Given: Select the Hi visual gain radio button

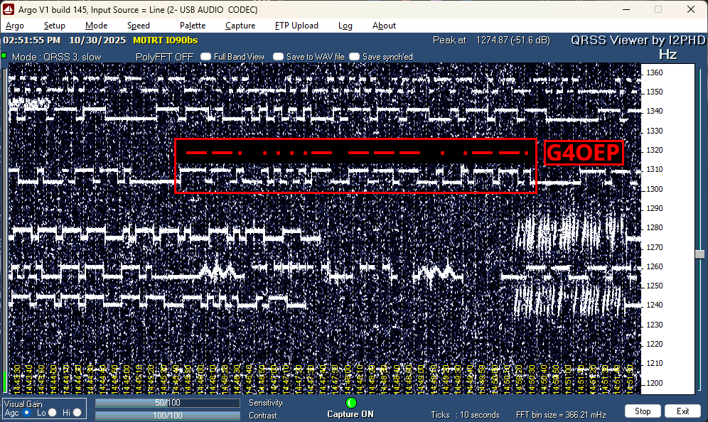Looking at the screenshot, I should [x=77, y=413].
